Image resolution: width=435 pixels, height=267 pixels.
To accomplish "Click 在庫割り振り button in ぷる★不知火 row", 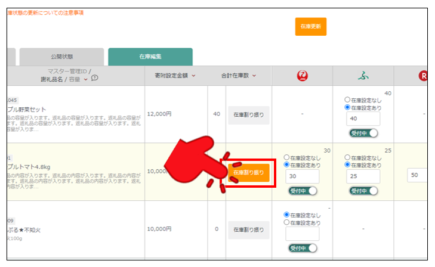I will tap(248, 229).
